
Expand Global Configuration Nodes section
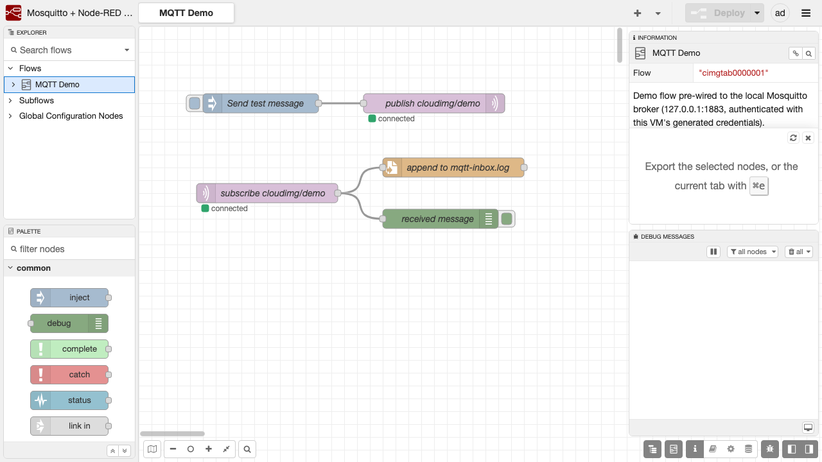click(x=10, y=116)
